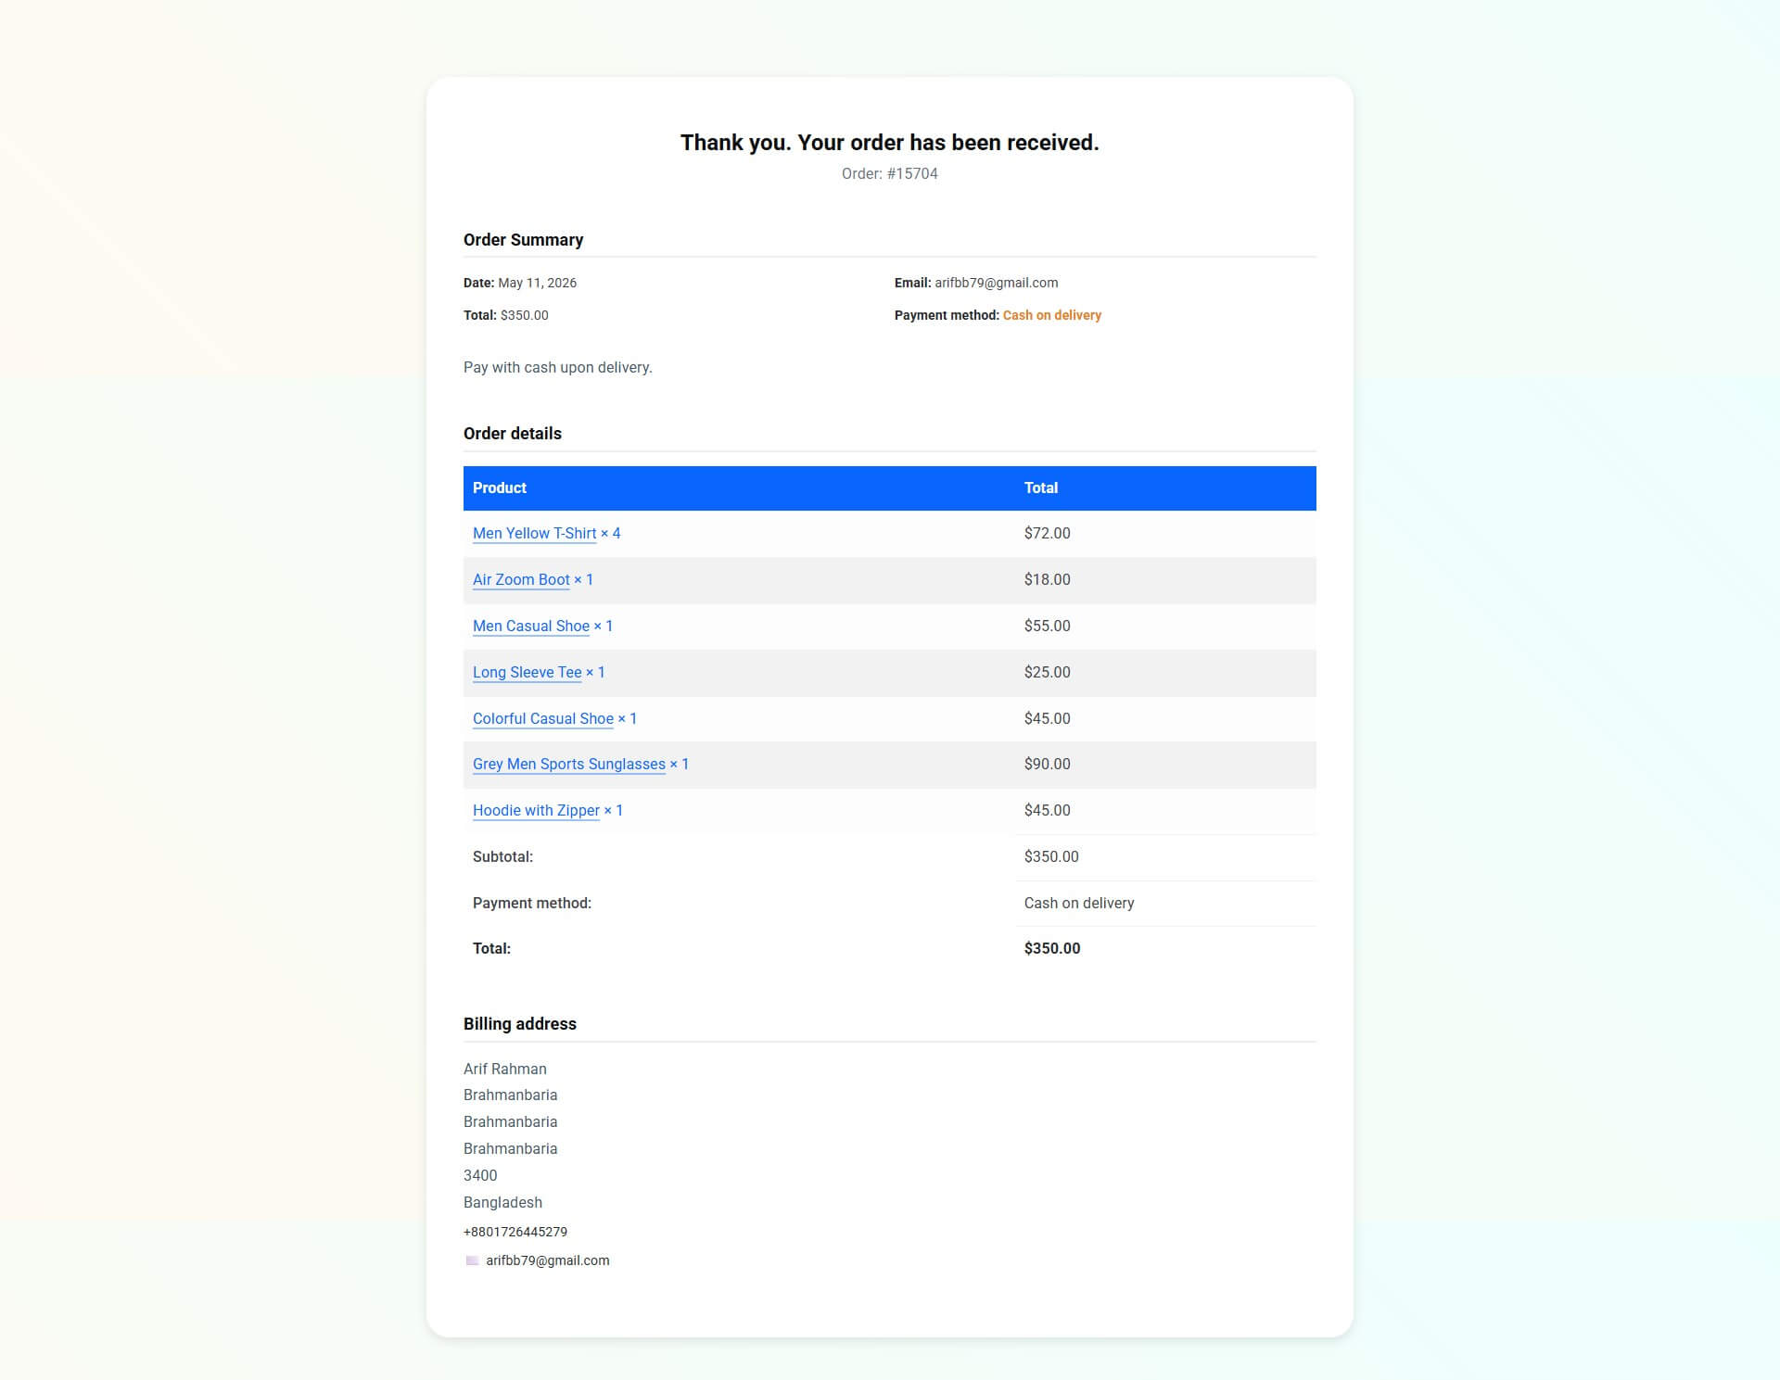
Task: Click the Hoodie with Zipper $45.00 price
Action: [x=1047, y=810]
